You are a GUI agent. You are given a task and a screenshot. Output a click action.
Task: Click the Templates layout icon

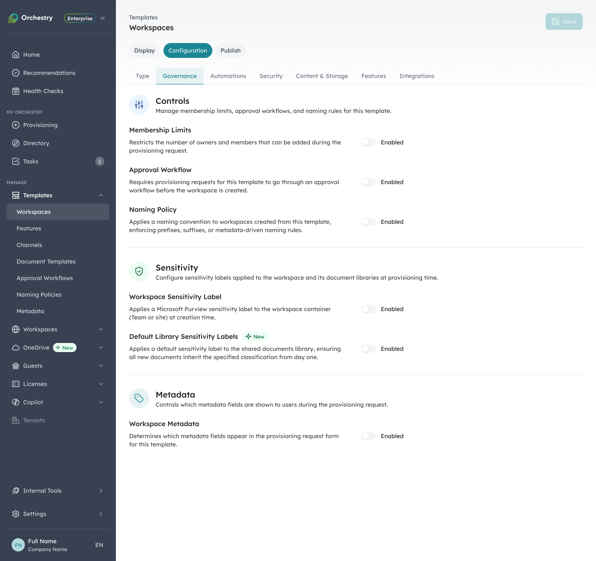(16, 195)
